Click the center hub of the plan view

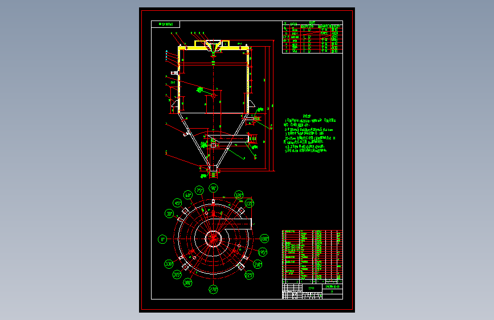[213, 239]
